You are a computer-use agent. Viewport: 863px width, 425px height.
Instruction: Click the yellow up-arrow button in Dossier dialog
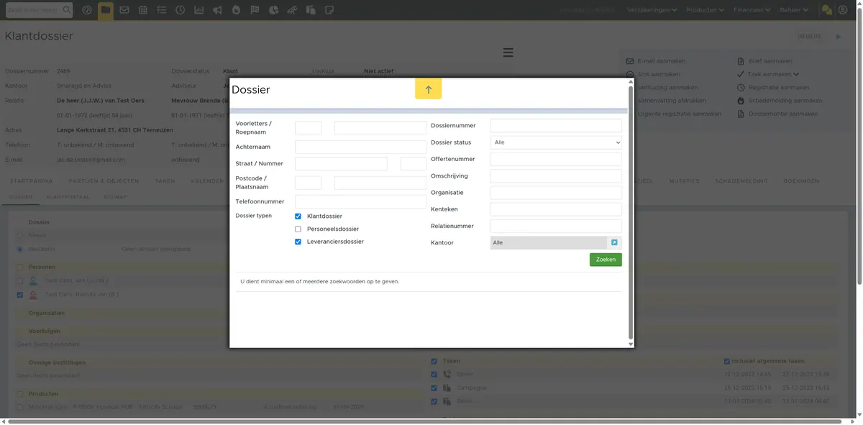[428, 89]
